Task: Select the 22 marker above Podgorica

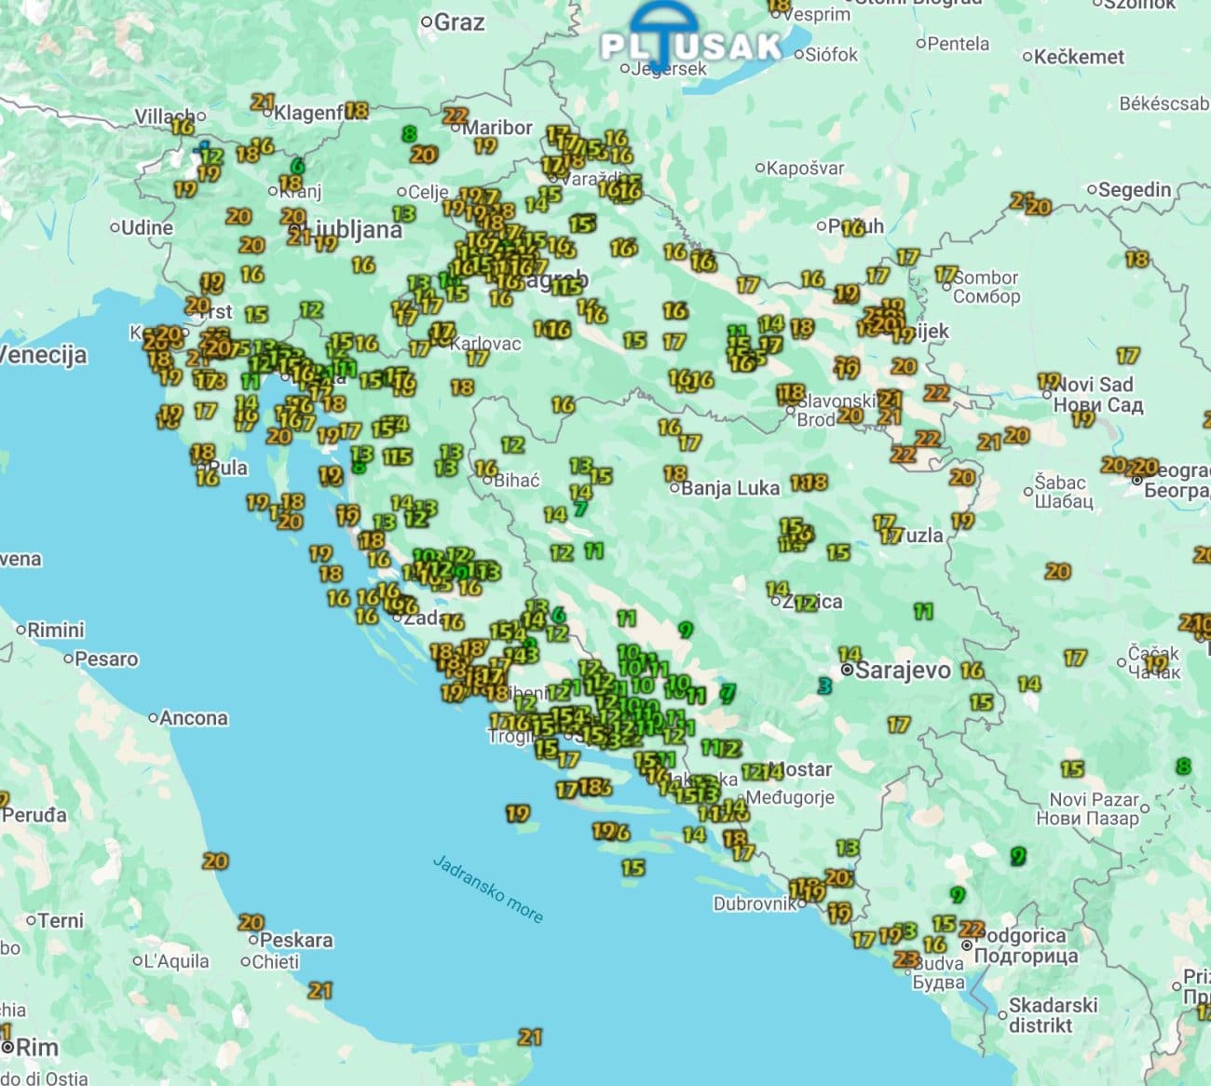Action: (972, 929)
